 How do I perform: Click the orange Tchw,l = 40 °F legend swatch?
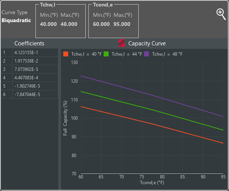pos(66,54)
